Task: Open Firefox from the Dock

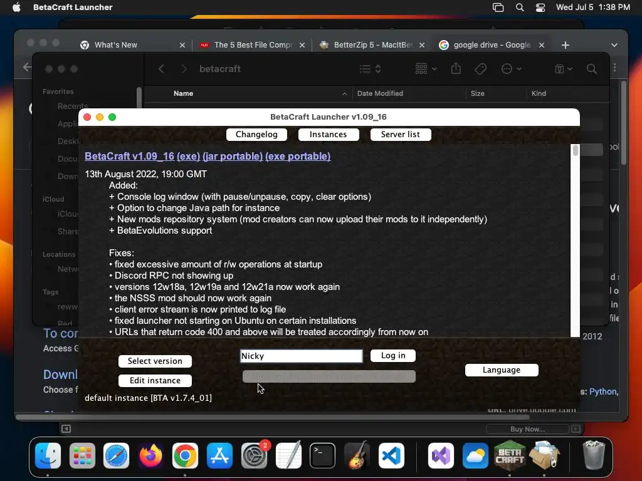Action: pos(150,456)
